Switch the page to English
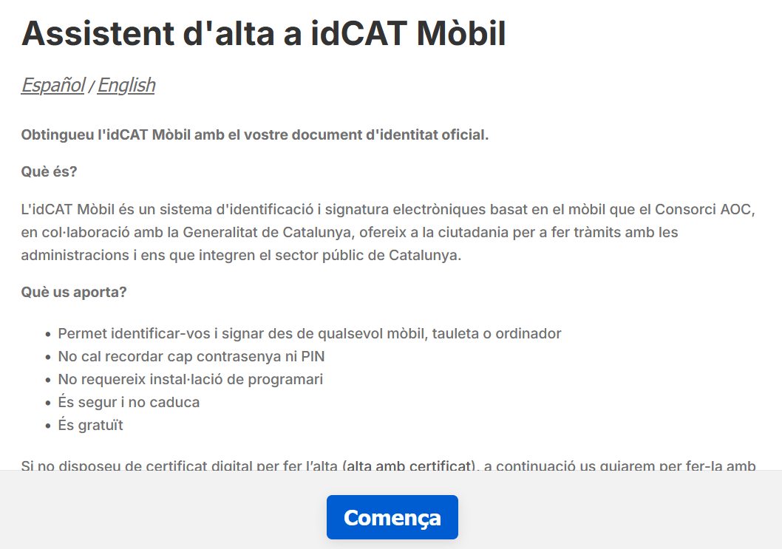 pyautogui.click(x=126, y=85)
